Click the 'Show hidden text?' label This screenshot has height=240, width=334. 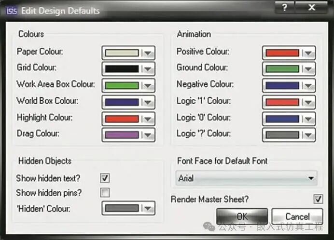point(48,178)
